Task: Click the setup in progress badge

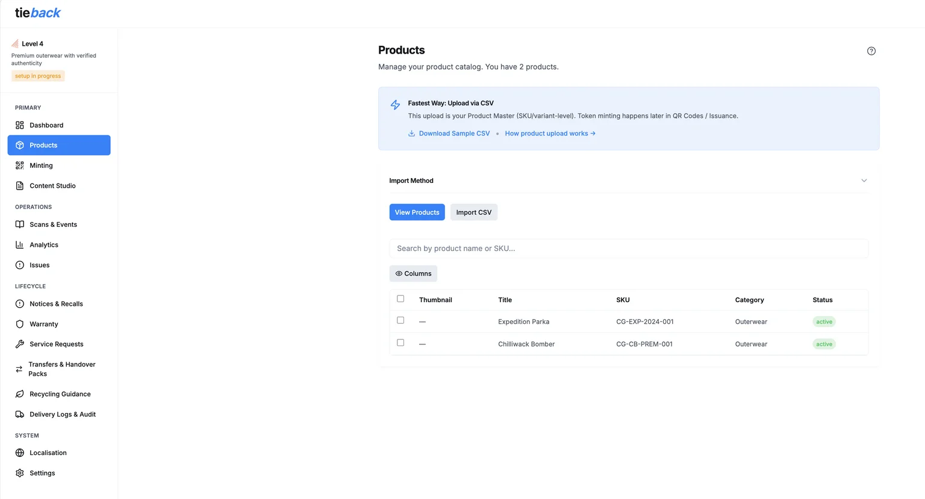Action: (37, 75)
